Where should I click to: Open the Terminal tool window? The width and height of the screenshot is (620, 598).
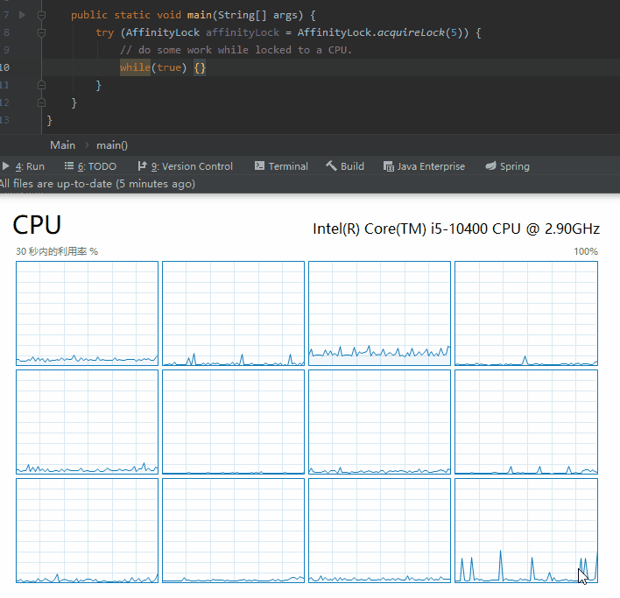pos(281,166)
